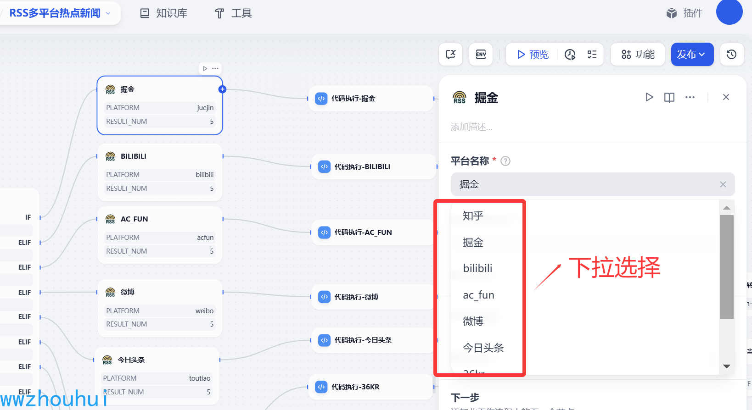Open the run history clock icon
The image size is (752, 410).
pos(570,55)
